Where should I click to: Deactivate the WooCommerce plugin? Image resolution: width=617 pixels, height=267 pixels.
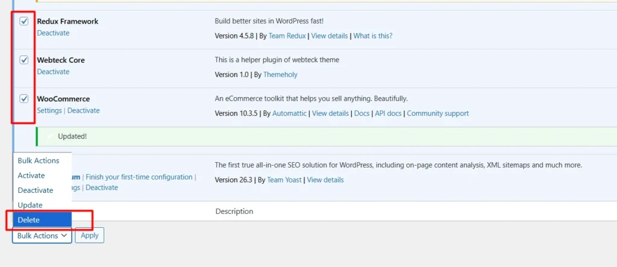[83, 110]
